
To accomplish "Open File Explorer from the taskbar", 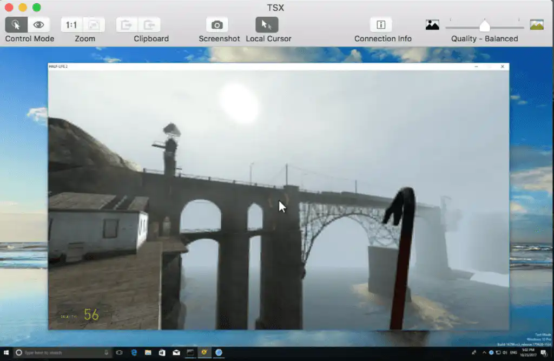I will [148, 352].
